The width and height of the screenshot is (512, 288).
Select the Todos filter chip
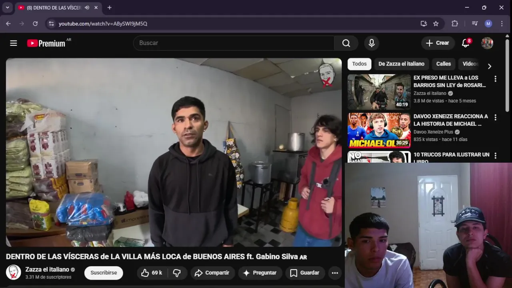(359, 64)
